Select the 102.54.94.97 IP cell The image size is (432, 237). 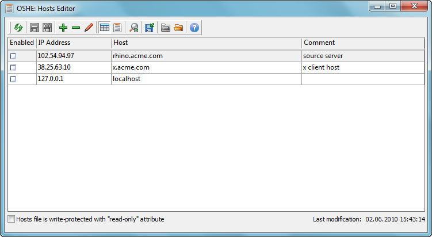point(74,56)
